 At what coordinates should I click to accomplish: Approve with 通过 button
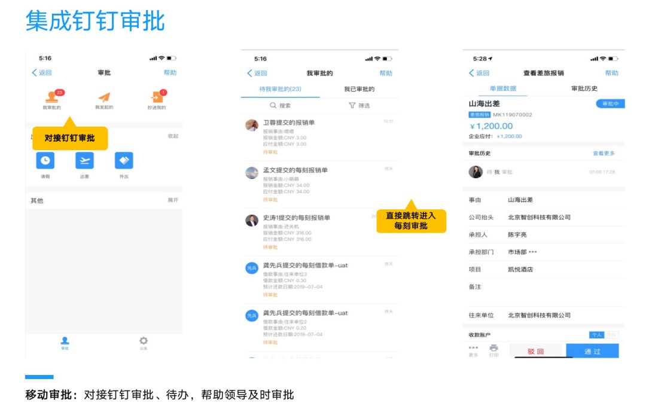coord(592,351)
